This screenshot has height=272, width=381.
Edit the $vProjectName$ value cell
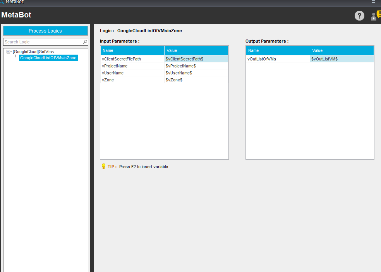click(196, 66)
